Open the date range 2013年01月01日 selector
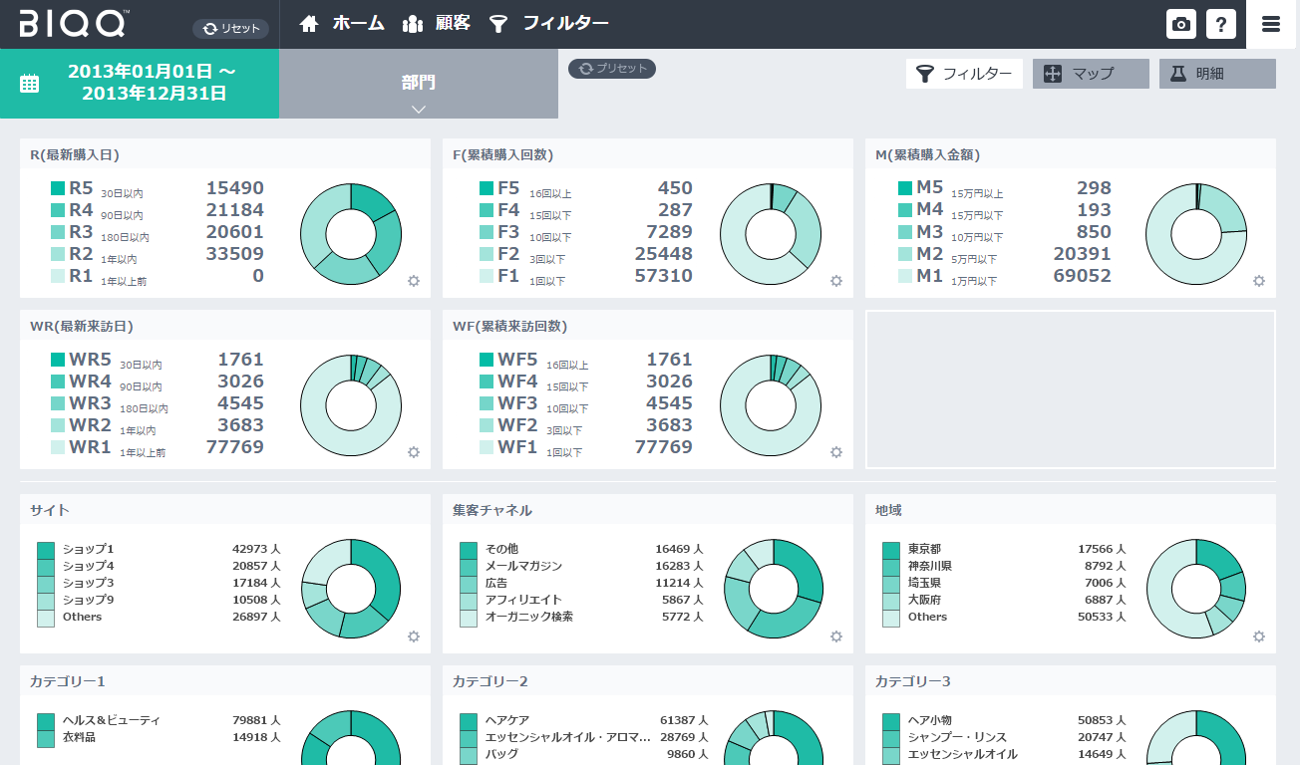Viewport: 1300px width, 765px height. click(140, 84)
